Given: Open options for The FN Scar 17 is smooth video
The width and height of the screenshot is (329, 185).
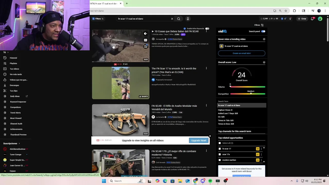Looking at the screenshot, I should click(206, 68).
